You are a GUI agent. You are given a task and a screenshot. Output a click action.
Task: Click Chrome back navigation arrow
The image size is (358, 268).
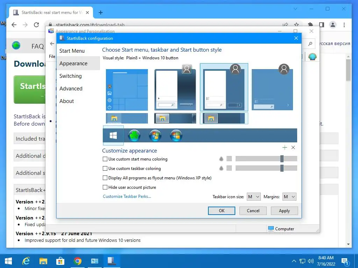(14, 25)
